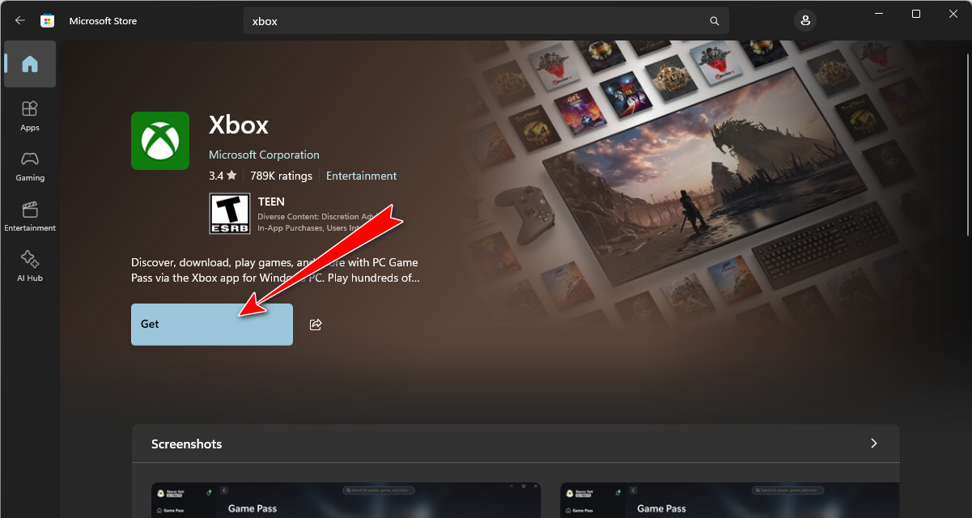The image size is (972, 518).
Task: Open the Microsoft Corporation publisher link
Action: [x=264, y=155]
